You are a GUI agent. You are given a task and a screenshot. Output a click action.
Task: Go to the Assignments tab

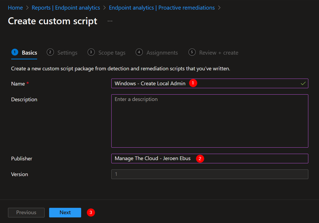tap(162, 53)
